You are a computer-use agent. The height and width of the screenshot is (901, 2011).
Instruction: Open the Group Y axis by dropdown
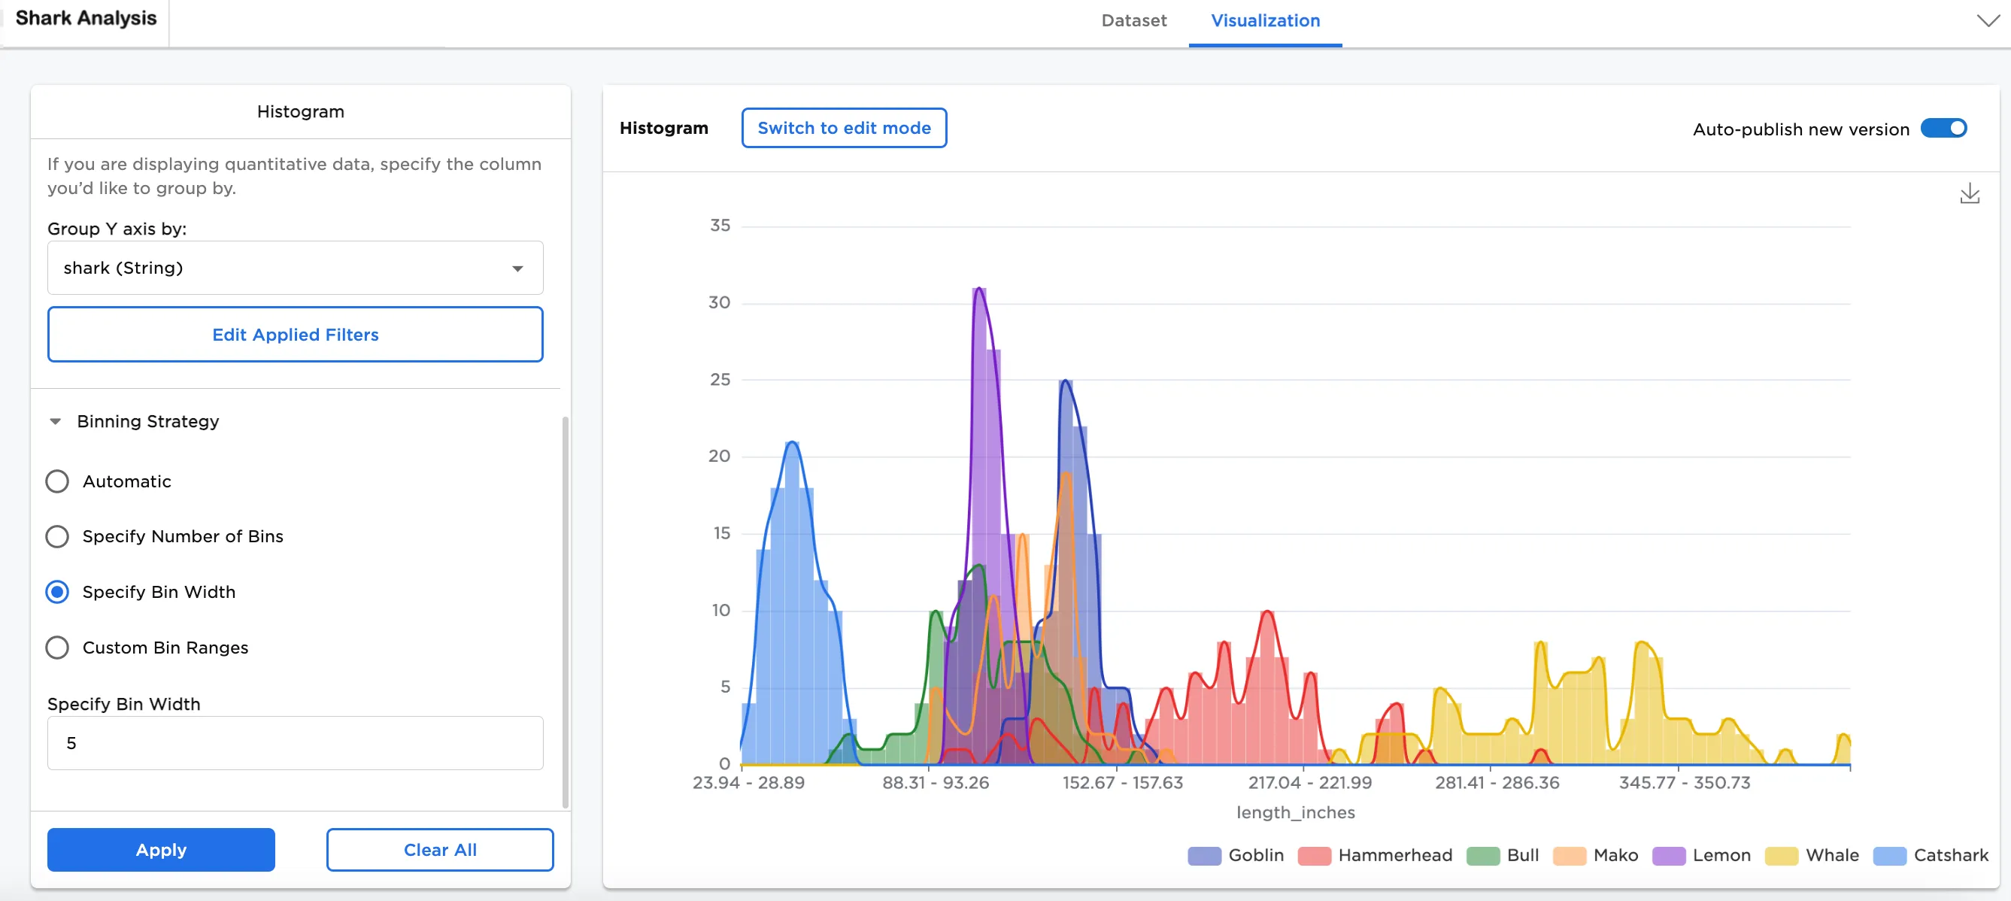pyautogui.click(x=295, y=268)
